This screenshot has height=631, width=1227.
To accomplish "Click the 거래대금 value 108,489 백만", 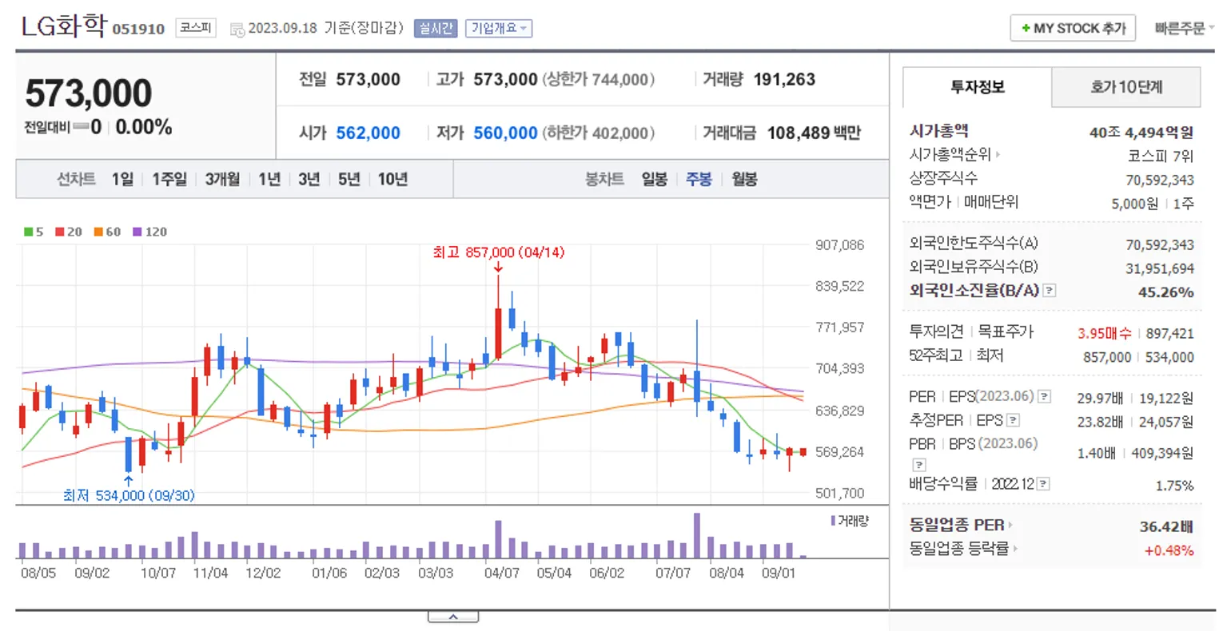I will click(x=814, y=133).
